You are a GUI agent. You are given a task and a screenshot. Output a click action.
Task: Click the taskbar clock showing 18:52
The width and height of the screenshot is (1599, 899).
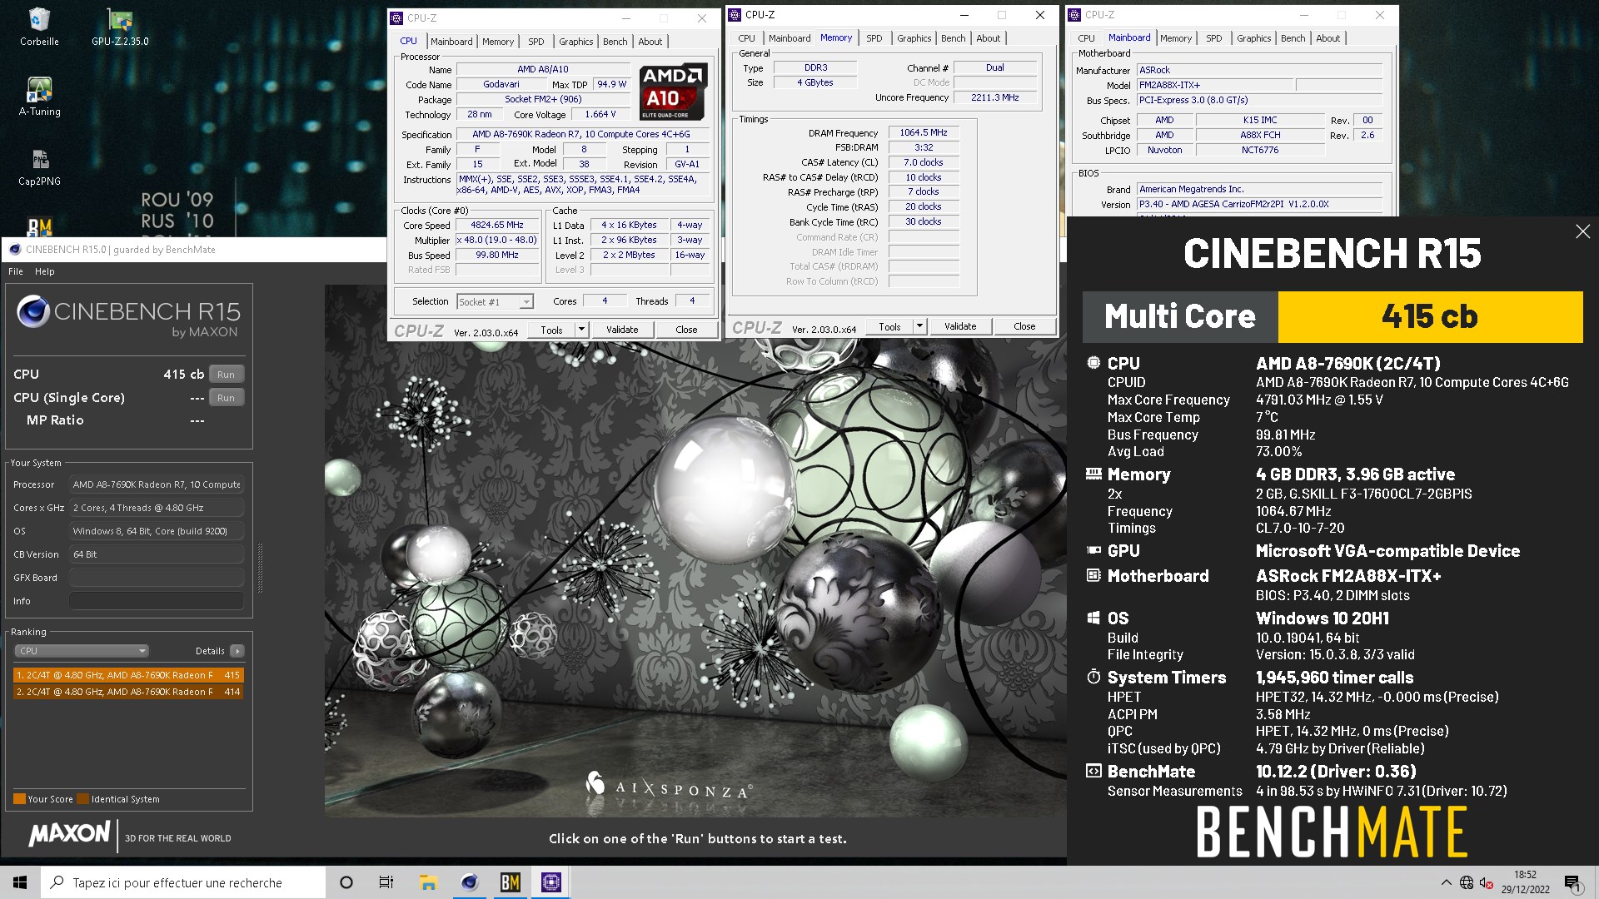1525,882
